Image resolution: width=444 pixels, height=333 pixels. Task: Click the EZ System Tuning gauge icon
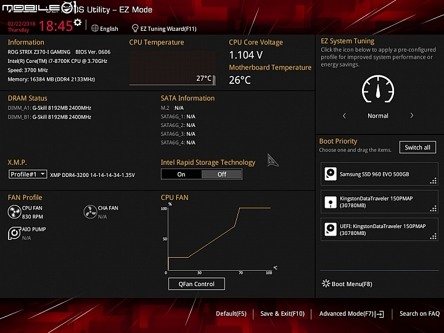(x=378, y=89)
